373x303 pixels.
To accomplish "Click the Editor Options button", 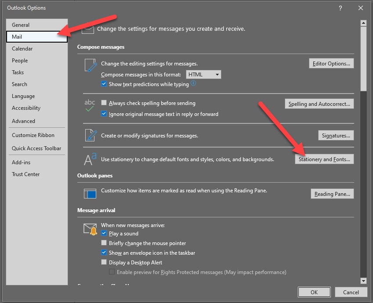I will [x=331, y=64].
